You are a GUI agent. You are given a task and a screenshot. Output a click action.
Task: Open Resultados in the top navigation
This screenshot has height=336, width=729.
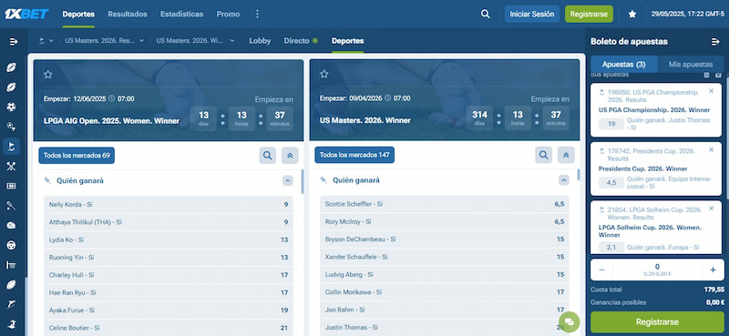tap(128, 14)
